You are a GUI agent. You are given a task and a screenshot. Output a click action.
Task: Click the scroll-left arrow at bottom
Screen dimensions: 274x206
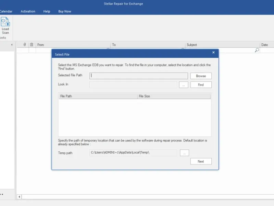click(19, 197)
